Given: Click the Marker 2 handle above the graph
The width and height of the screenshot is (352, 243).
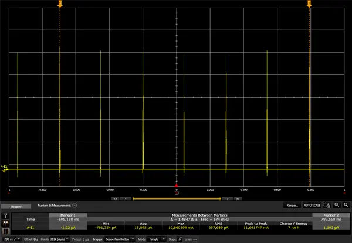Looking at the screenshot, I should point(309,4).
